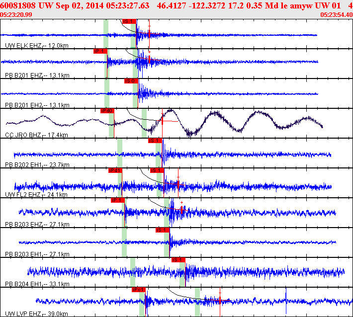The height and width of the screenshot is (317, 353).
Task: Click the PB B204 EH1 -- 33.1km station label
Action: pos(37,284)
